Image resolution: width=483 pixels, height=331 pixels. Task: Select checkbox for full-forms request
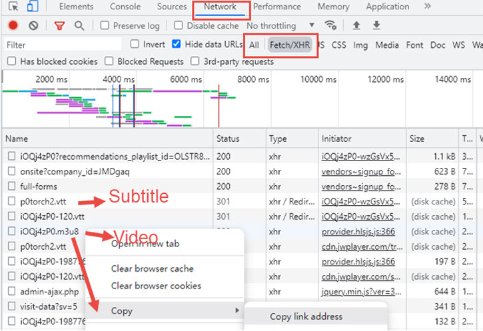(x=11, y=186)
